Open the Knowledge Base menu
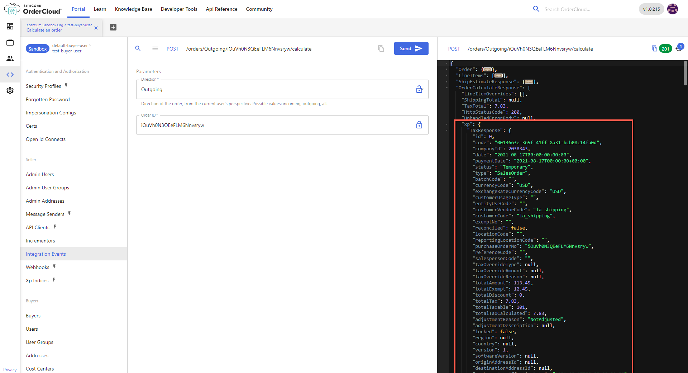Screen dimensions: 688x373 coord(134,9)
